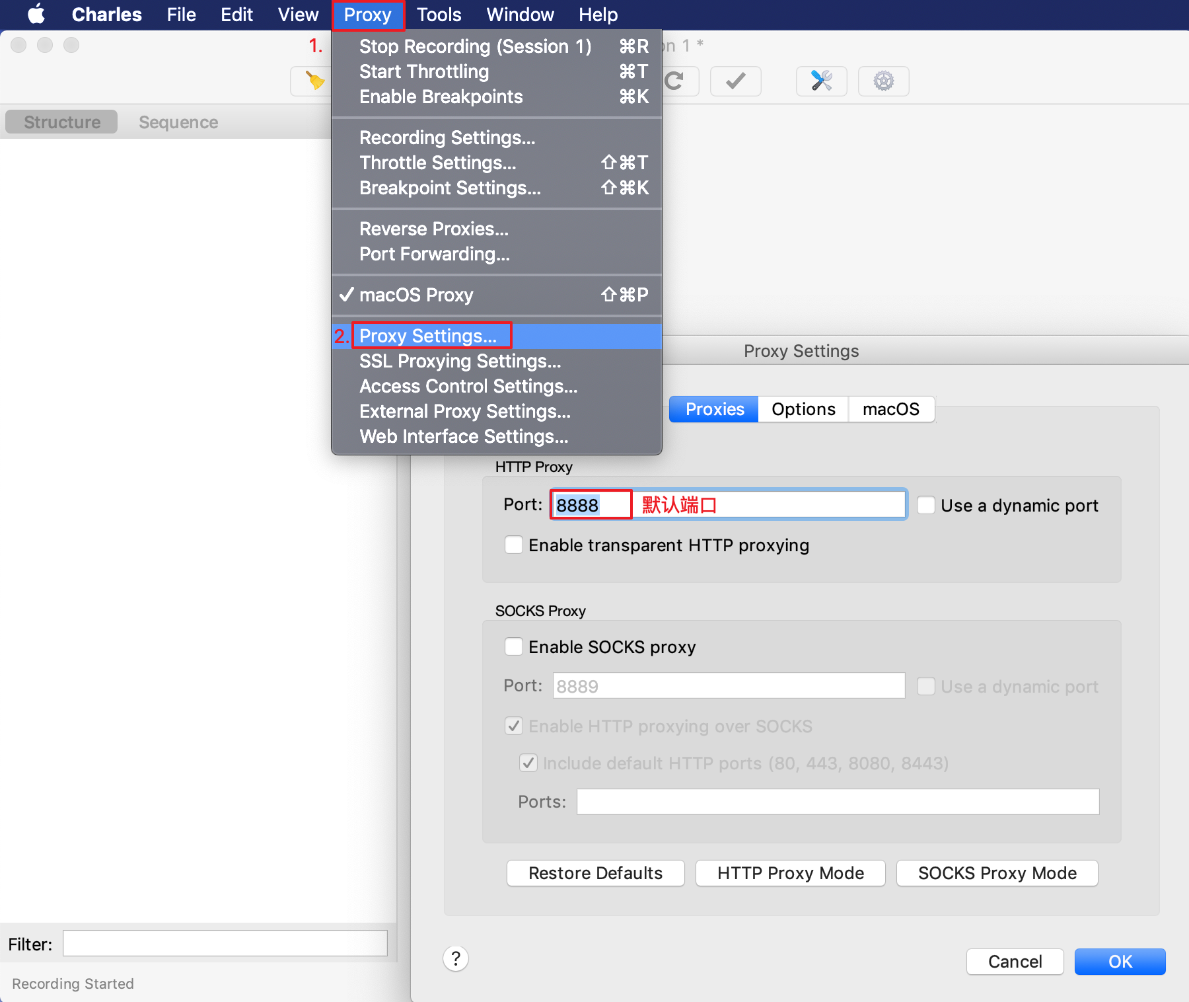Select Stop Recording (Session 1)

[x=497, y=46]
